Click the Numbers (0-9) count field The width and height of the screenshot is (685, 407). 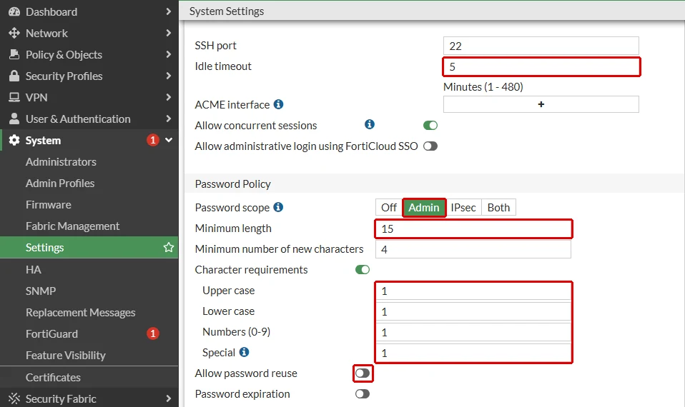473,333
